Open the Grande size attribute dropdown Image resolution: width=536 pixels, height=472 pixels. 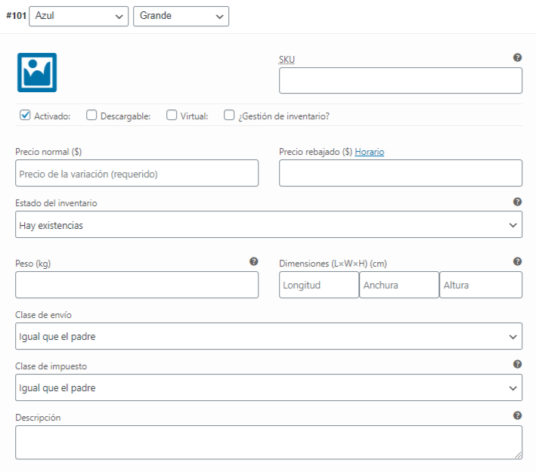181,16
